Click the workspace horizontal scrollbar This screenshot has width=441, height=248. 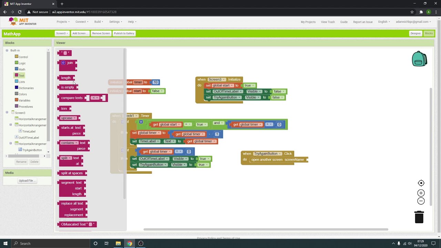[x=266, y=229]
